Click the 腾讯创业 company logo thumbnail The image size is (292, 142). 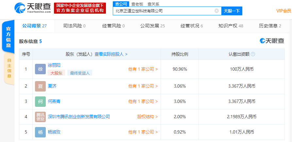click(40, 117)
